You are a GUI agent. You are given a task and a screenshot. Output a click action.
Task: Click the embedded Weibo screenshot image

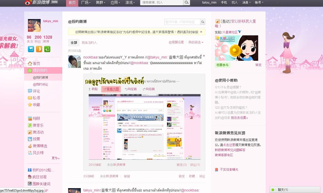coord(144,127)
